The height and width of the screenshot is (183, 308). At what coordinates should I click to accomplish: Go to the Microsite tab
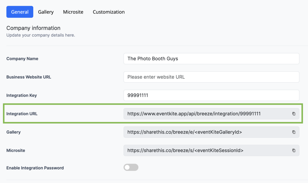pos(73,12)
